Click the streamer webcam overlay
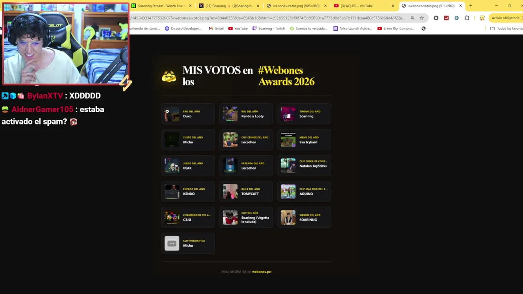This screenshot has height=294, width=523. pos(65,43)
